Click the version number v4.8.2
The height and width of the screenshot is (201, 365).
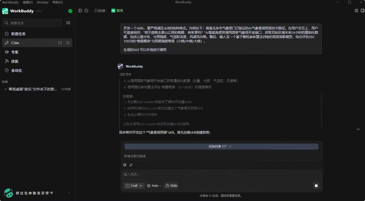click(x=39, y=11)
